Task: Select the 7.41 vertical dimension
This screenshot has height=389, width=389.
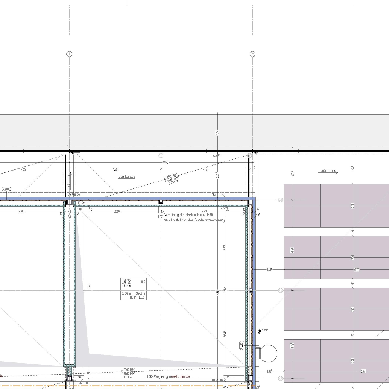Action: pyautogui.click(x=89, y=286)
